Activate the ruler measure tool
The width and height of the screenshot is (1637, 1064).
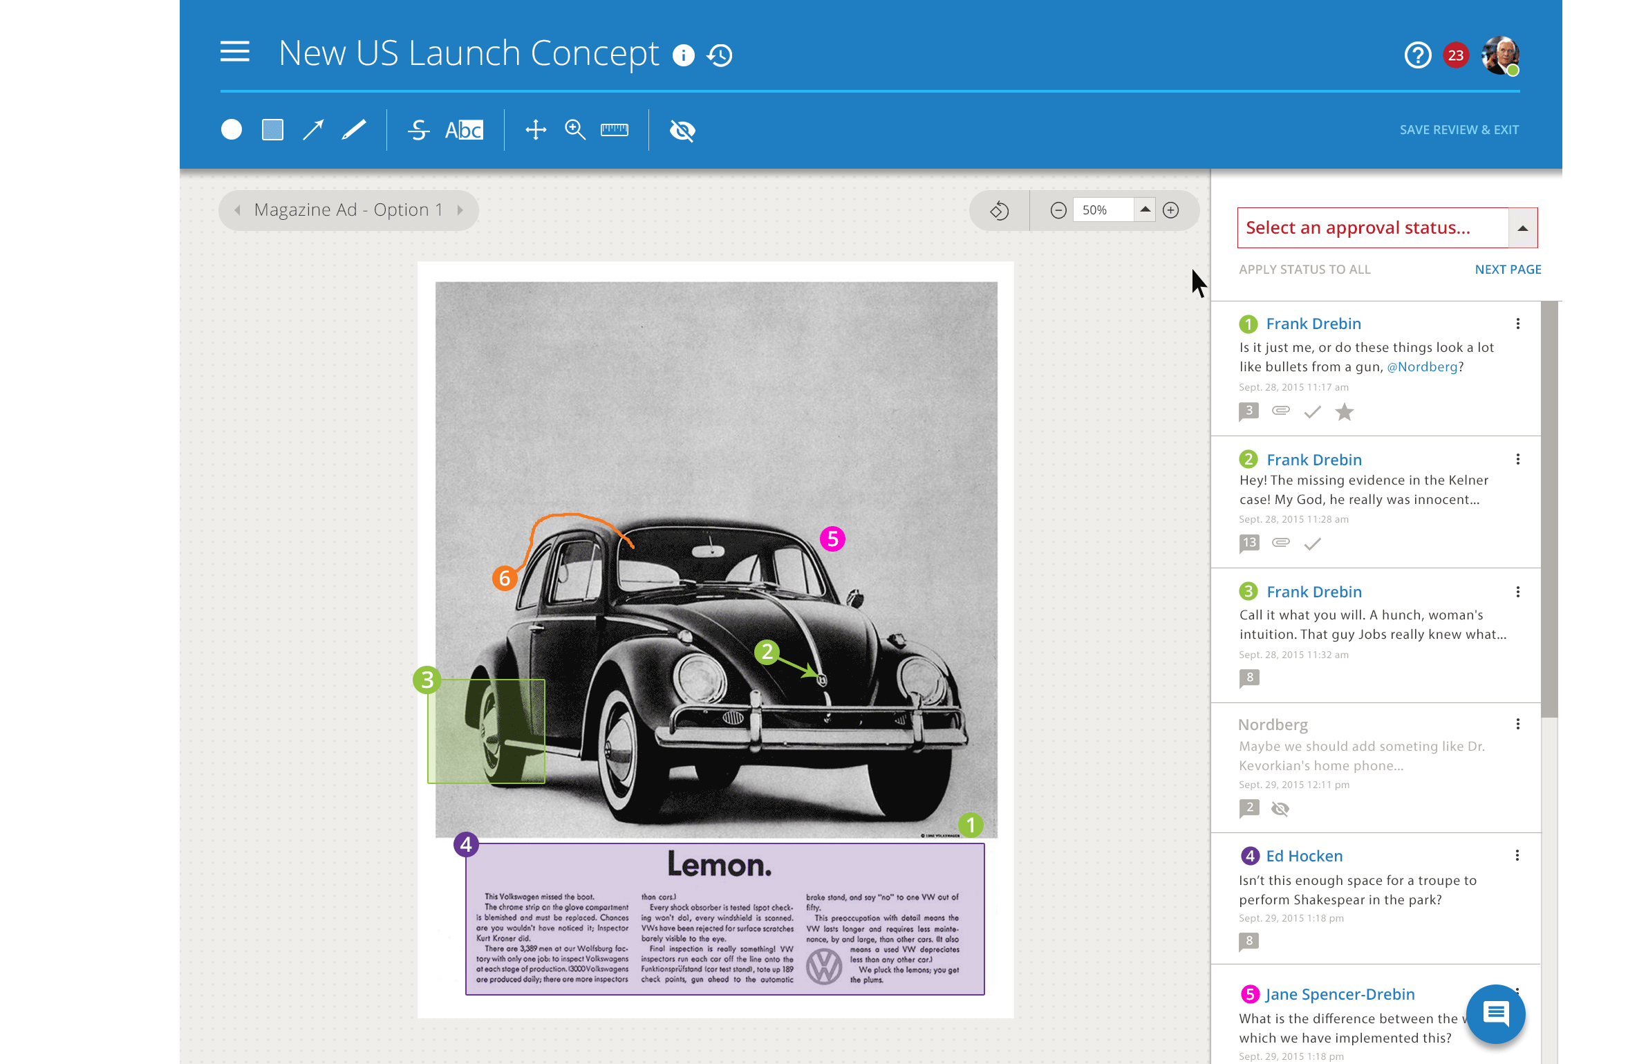click(614, 130)
